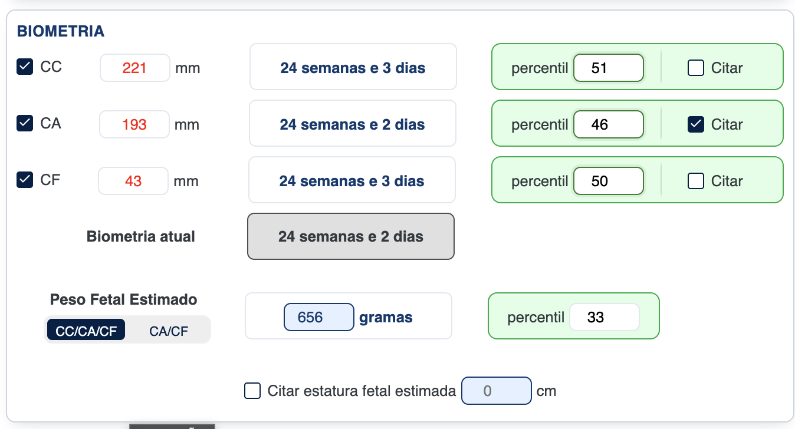The height and width of the screenshot is (429, 795).
Task: Uncheck the CA measurement checkbox
Action: click(x=25, y=124)
